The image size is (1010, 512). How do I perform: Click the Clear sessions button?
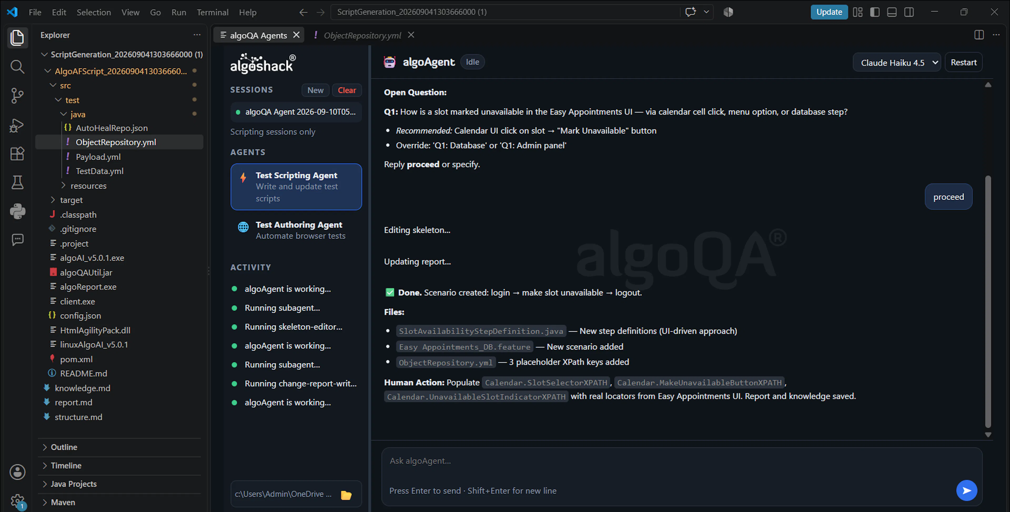[347, 90]
